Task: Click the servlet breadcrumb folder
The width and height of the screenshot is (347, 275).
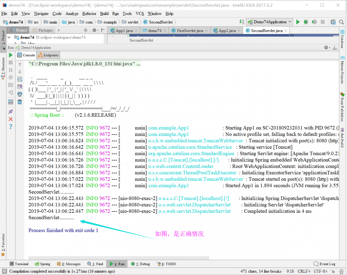Action: tap(130, 22)
